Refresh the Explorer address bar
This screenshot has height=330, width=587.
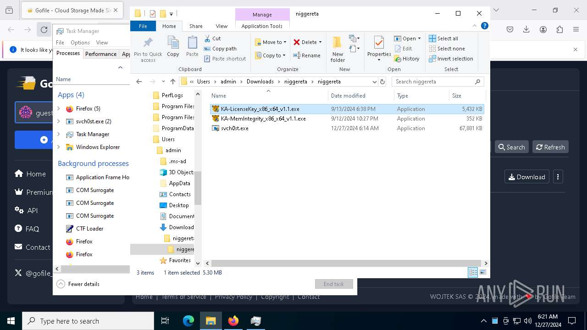coord(382,82)
